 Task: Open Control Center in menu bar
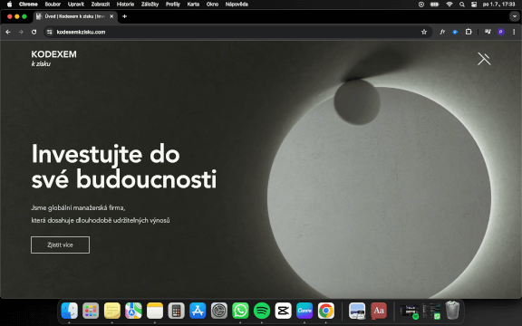pyautogui.click(x=474, y=5)
